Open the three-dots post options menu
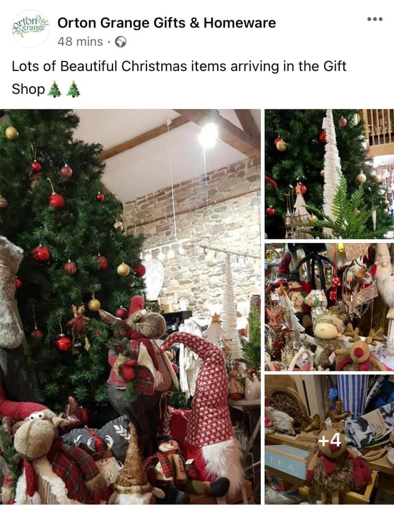This screenshot has height=505, width=394. (375, 19)
